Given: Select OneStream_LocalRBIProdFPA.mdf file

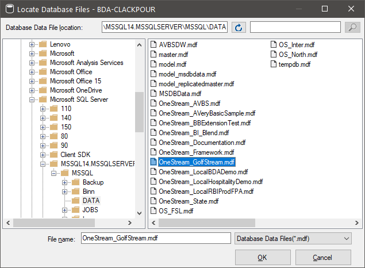Looking at the screenshot, I should coord(206,192).
